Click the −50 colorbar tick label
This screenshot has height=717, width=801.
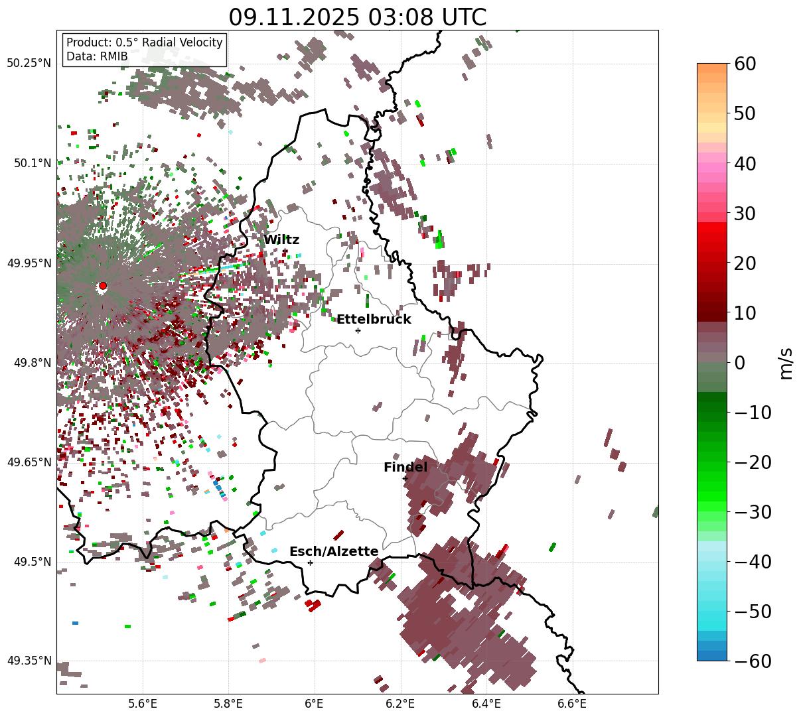pos(753,612)
